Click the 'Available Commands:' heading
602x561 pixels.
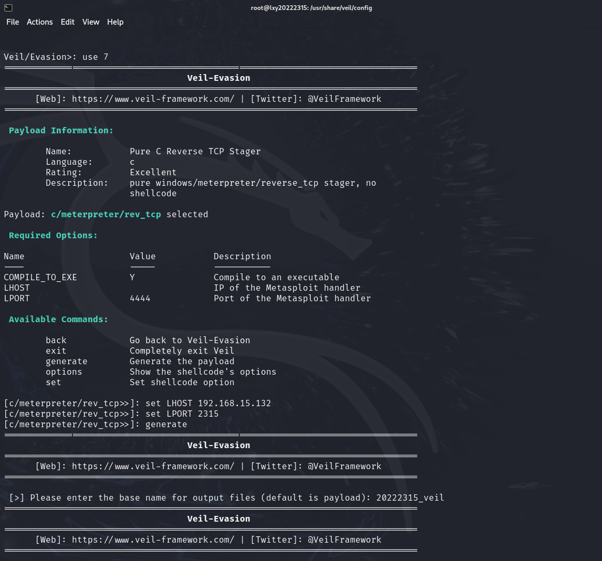coord(58,320)
